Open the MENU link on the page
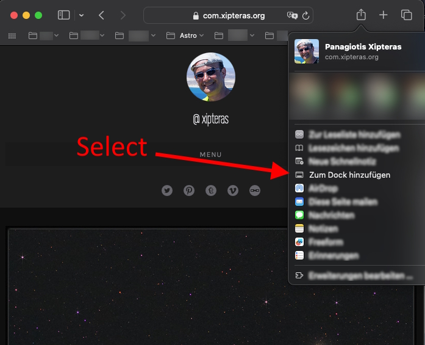 [x=210, y=154]
